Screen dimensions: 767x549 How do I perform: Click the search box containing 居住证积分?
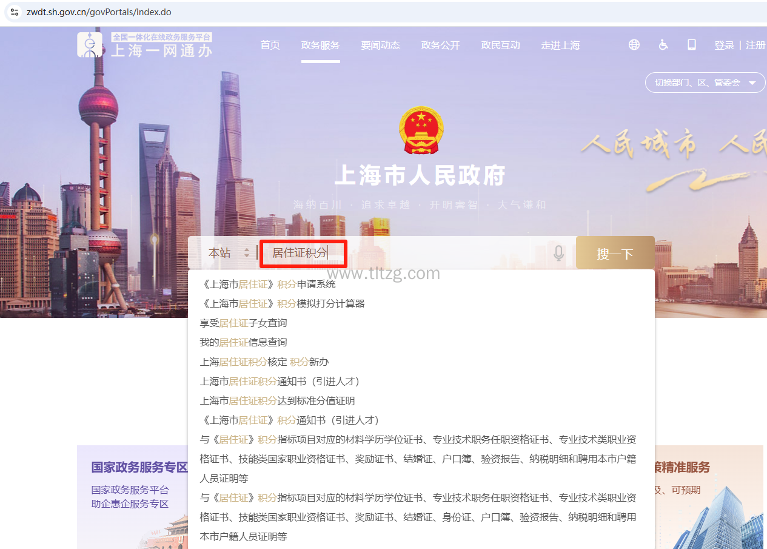(400, 254)
